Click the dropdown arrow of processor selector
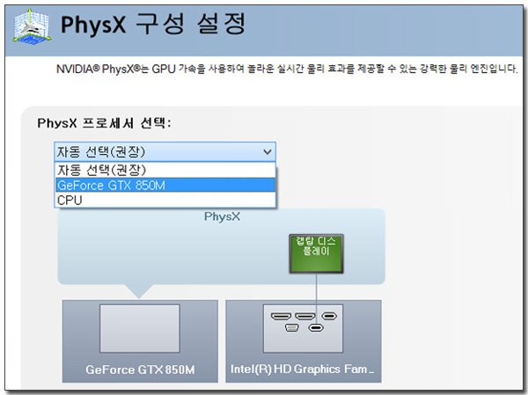 [268, 151]
